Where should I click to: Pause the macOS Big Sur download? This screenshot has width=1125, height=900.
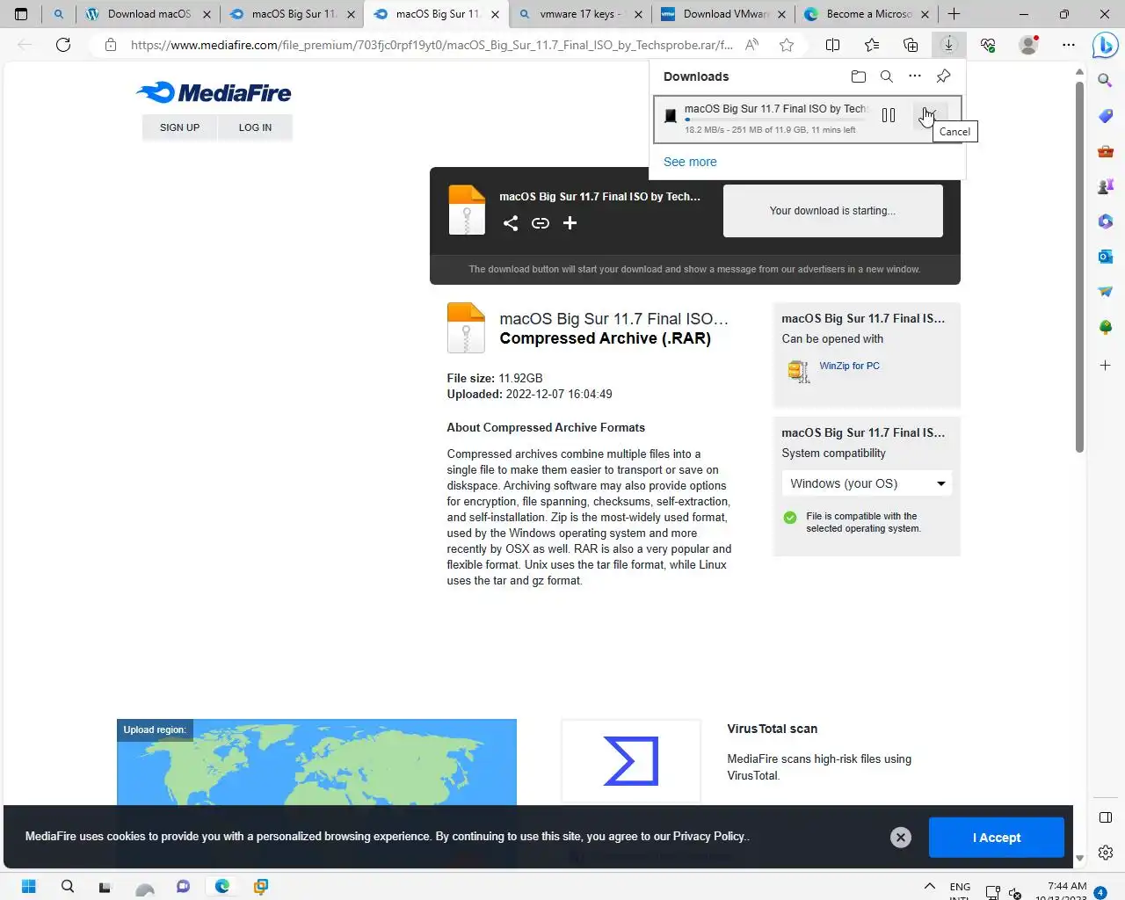point(889,115)
